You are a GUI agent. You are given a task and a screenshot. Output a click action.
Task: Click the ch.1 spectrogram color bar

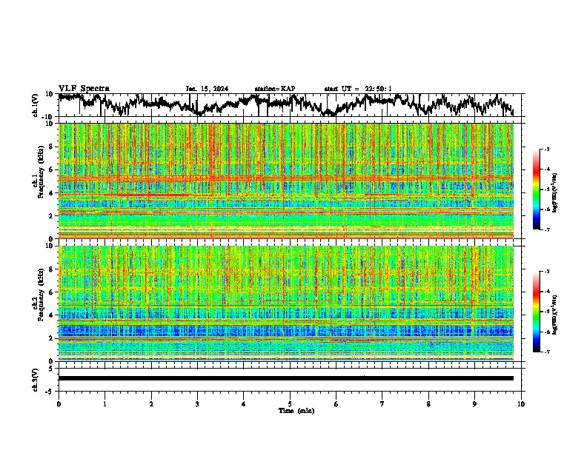pyautogui.click(x=536, y=189)
